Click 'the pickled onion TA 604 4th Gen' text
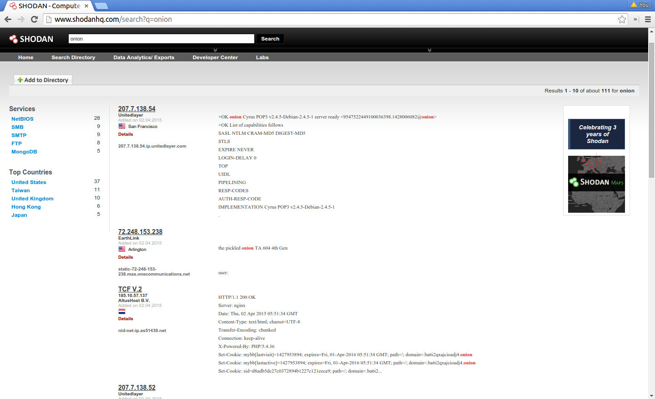 [253, 248]
